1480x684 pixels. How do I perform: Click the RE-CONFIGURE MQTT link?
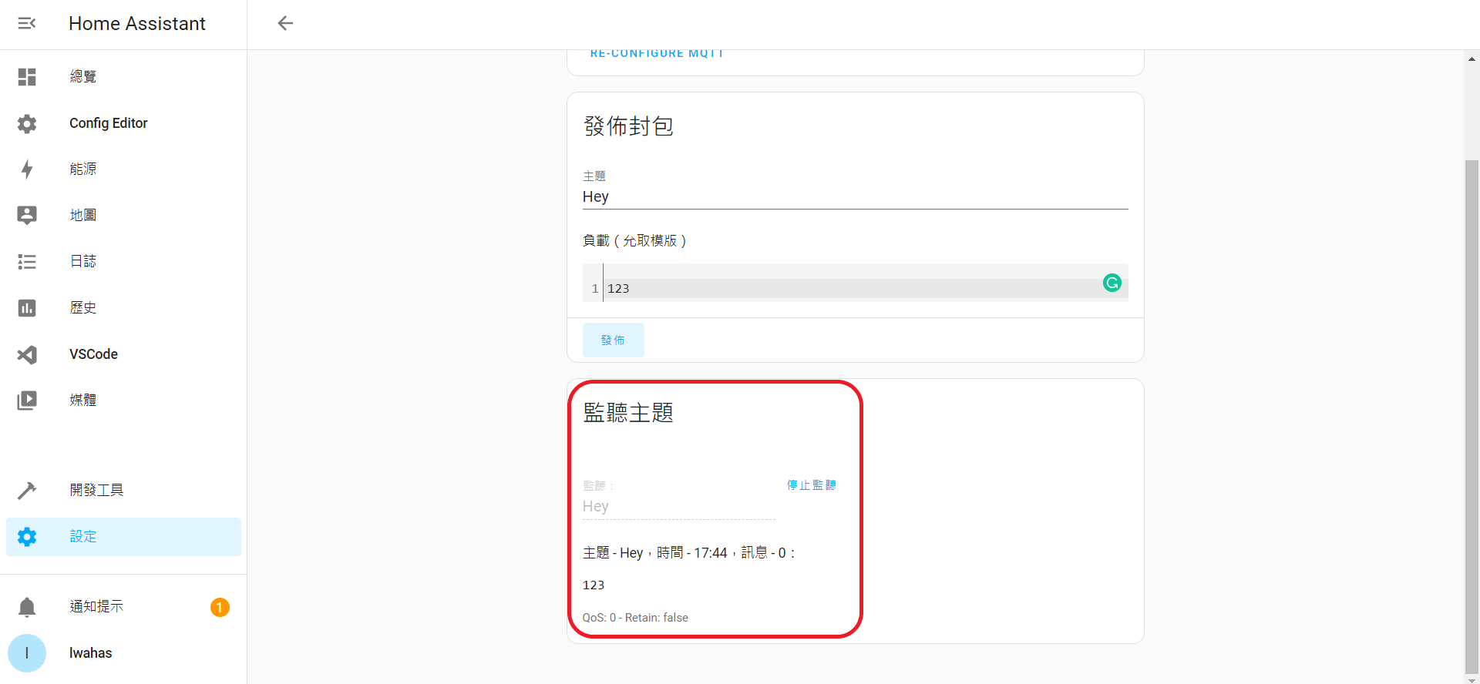[x=657, y=54]
